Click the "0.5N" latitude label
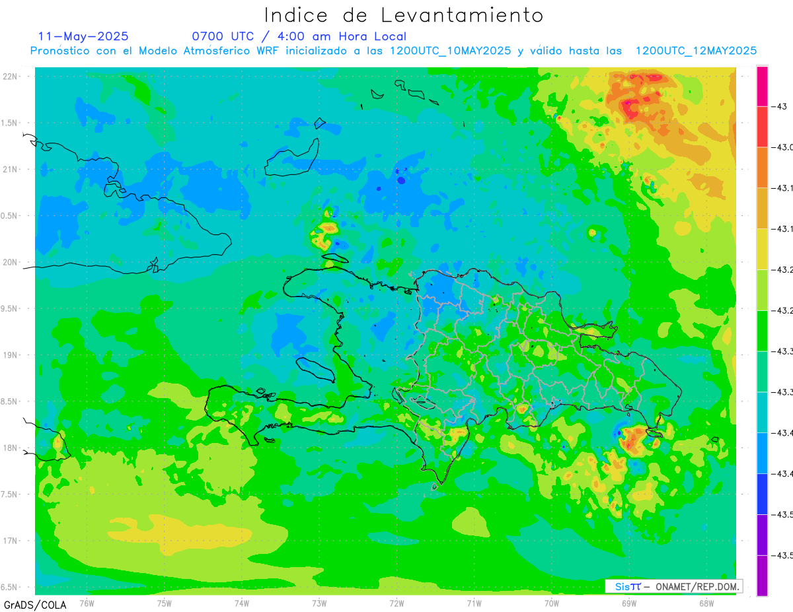793x612 pixels. 10,215
